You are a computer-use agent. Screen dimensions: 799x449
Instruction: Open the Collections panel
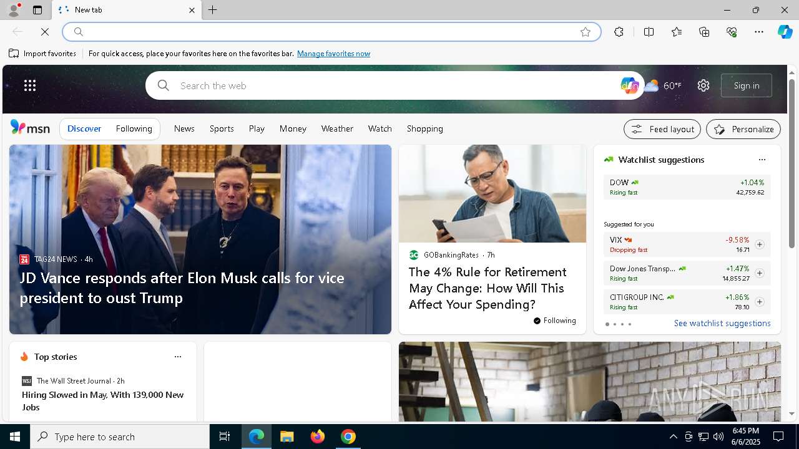pos(704,32)
